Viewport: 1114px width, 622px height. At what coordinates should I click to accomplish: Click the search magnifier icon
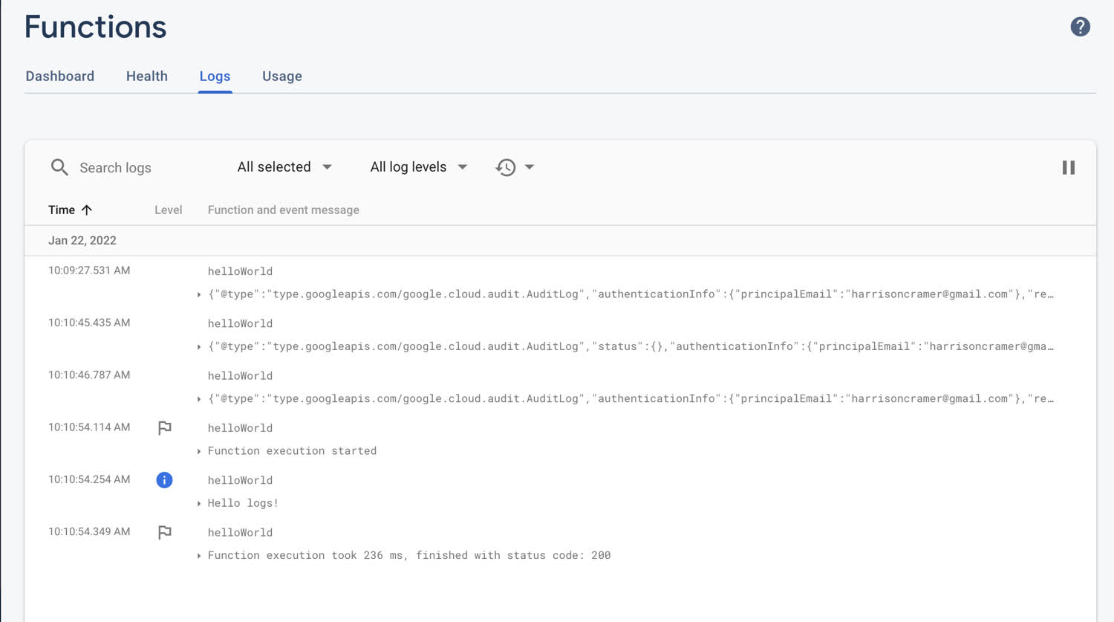tap(59, 167)
